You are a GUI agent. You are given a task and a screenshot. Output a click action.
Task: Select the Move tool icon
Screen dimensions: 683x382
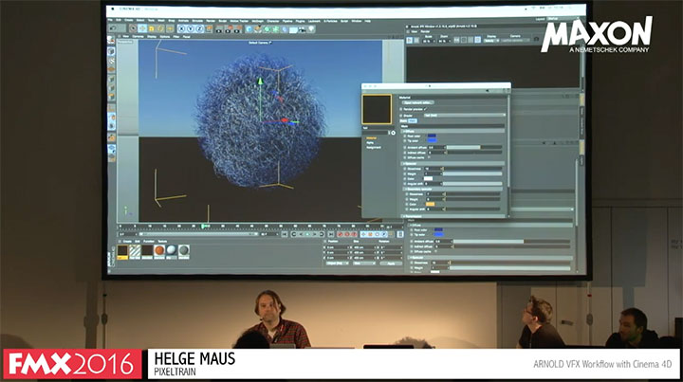(x=142, y=29)
